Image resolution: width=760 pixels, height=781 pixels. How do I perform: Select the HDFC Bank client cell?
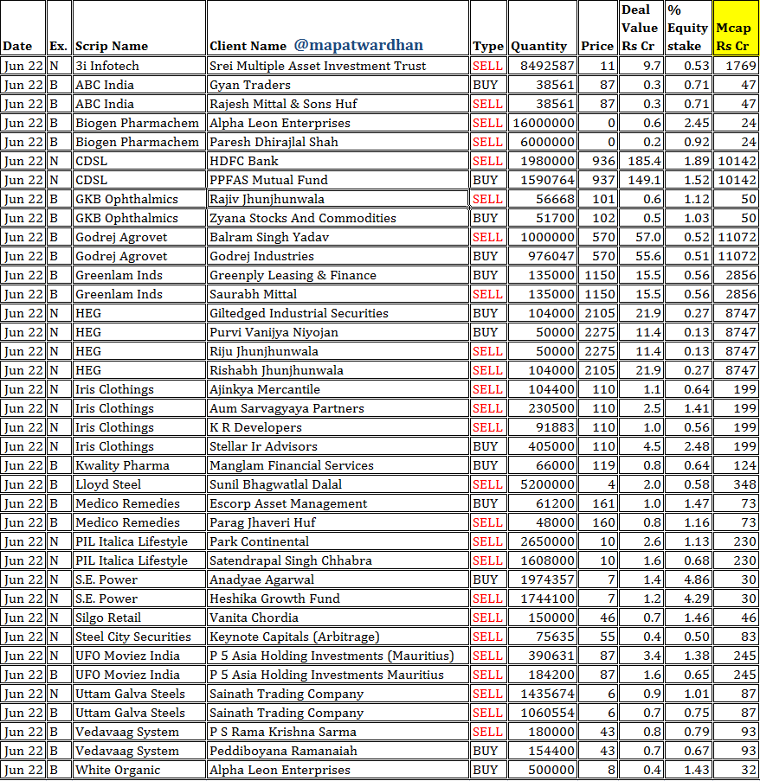coord(338,161)
